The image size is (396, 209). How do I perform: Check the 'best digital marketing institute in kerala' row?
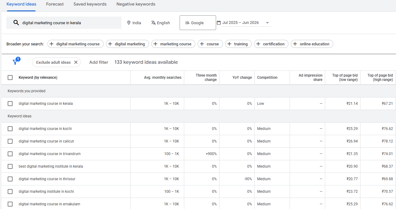pyautogui.click(x=10, y=166)
